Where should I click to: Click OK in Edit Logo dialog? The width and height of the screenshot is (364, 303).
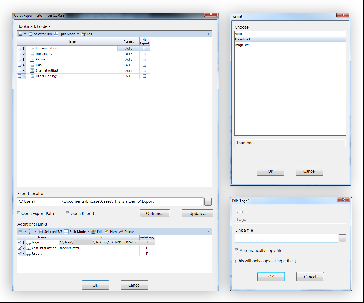271,277
